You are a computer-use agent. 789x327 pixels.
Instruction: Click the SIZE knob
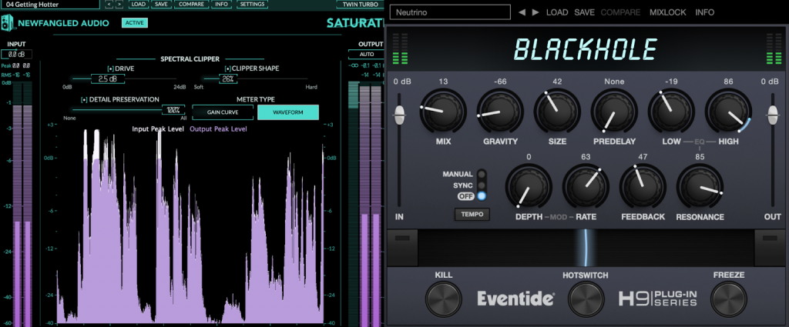[557, 112]
